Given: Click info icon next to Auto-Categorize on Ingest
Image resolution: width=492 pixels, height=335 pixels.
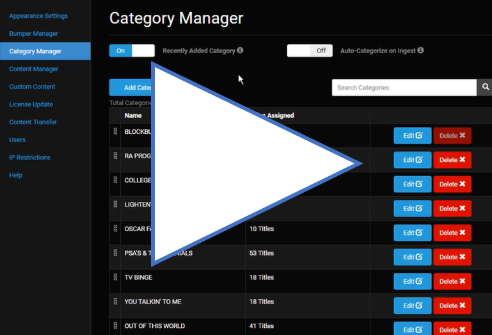Looking at the screenshot, I should [420, 50].
